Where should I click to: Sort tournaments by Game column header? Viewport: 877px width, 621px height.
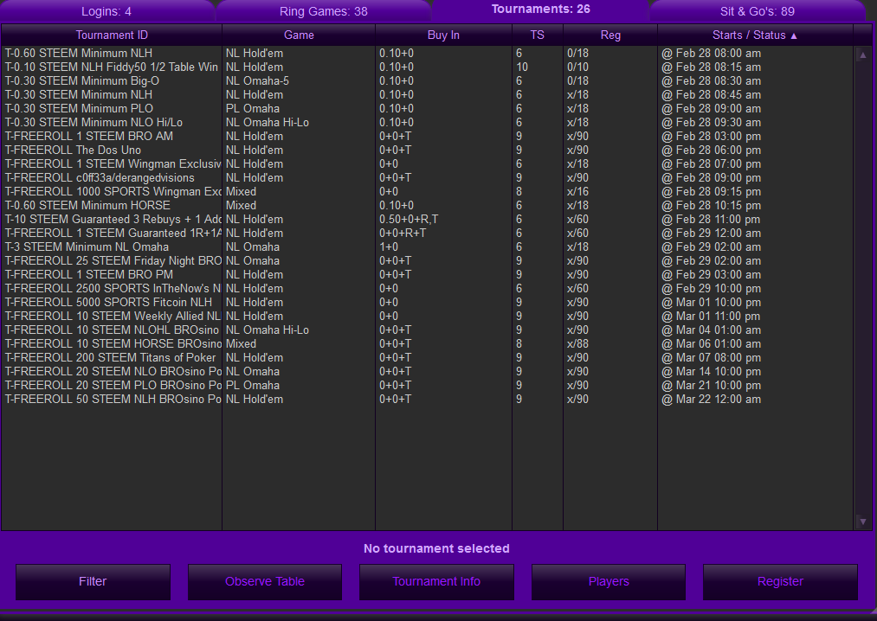[x=299, y=35]
